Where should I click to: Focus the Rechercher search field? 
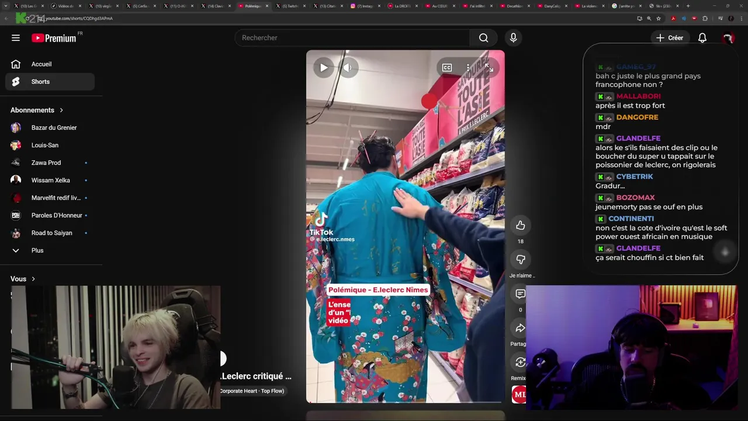tap(352, 38)
